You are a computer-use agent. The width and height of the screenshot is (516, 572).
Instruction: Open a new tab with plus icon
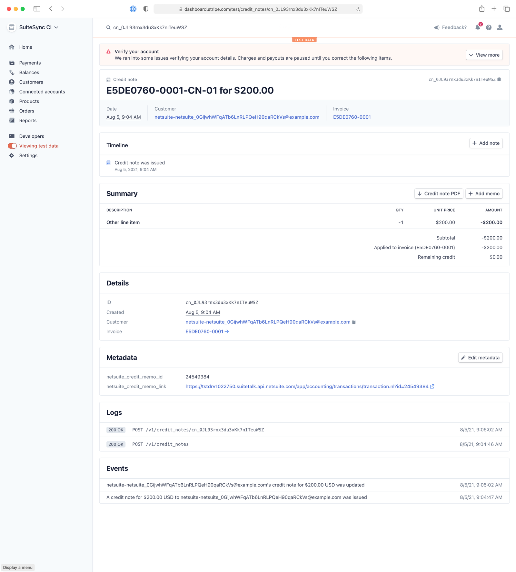point(494,9)
